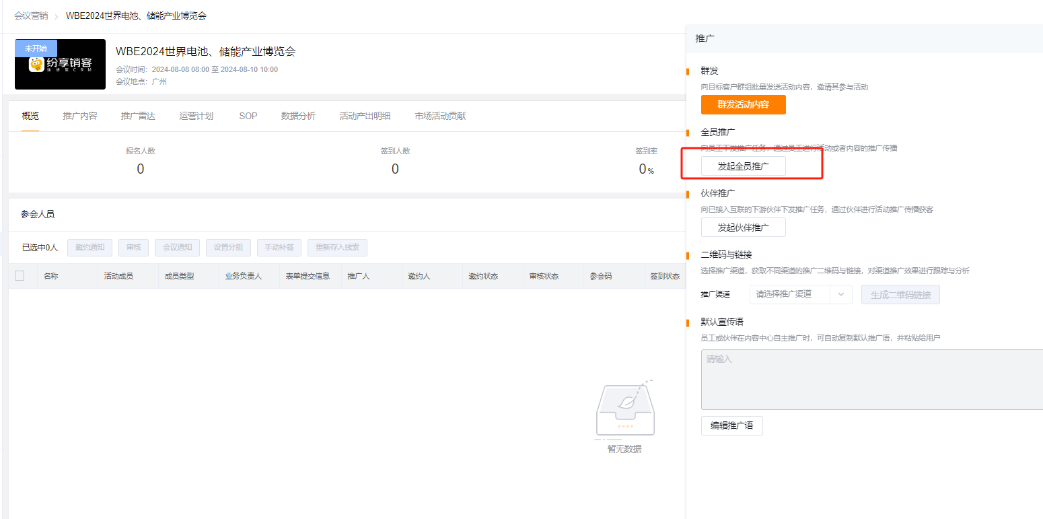Click the 重新存入线索 button
The width and height of the screenshot is (1043, 519).
pyautogui.click(x=338, y=247)
